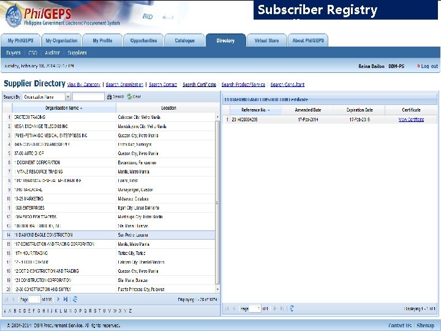Refresh the supplier list grid
441x331 pixels.
[75, 299]
